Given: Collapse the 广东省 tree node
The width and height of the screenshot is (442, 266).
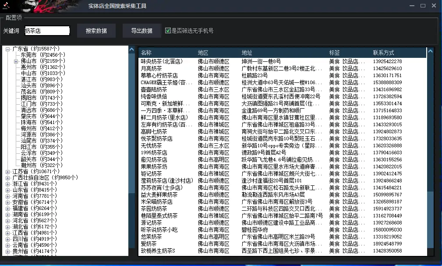Looking at the screenshot, I should [x=7, y=49].
